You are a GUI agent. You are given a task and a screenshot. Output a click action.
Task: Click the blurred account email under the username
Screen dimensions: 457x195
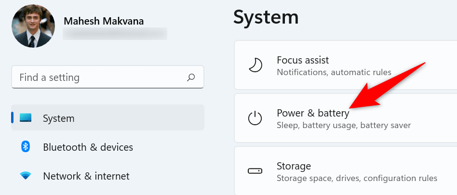(115, 33)
